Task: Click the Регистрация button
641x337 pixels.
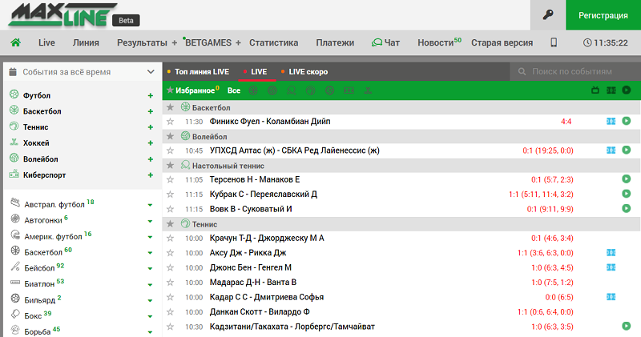Action: click(603, 15)
